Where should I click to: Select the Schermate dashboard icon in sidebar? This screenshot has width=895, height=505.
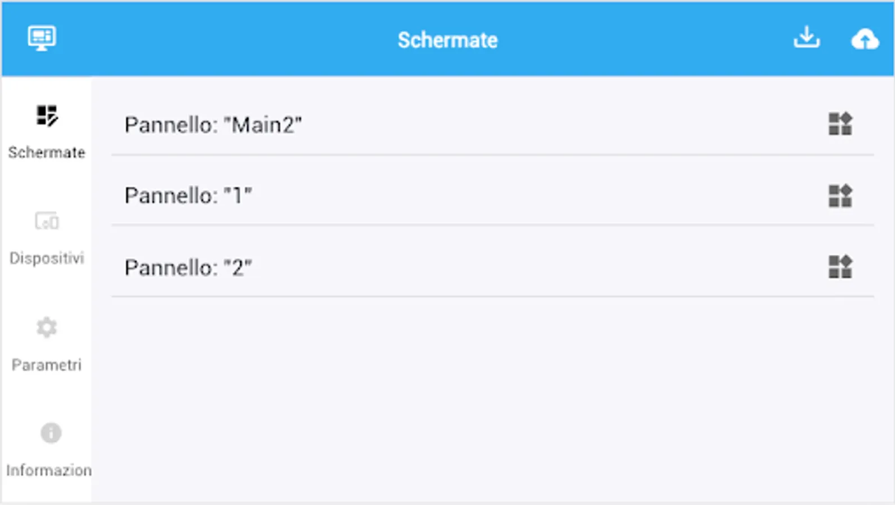pos(47,116)
